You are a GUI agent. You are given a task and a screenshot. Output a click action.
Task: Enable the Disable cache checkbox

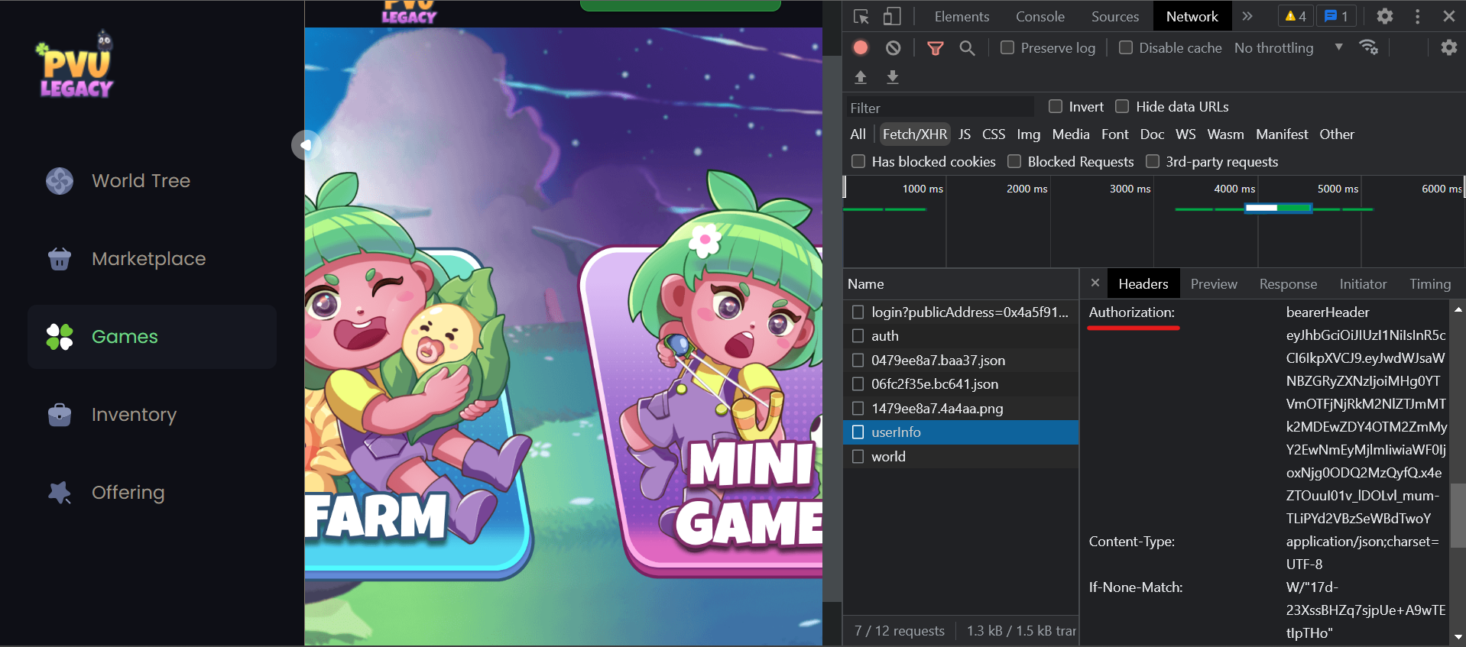pos(1126,47)
